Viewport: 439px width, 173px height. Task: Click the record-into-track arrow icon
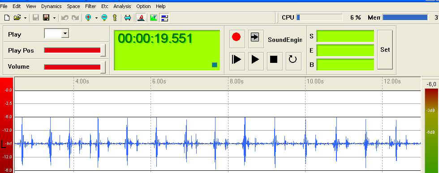pos(255,37)
